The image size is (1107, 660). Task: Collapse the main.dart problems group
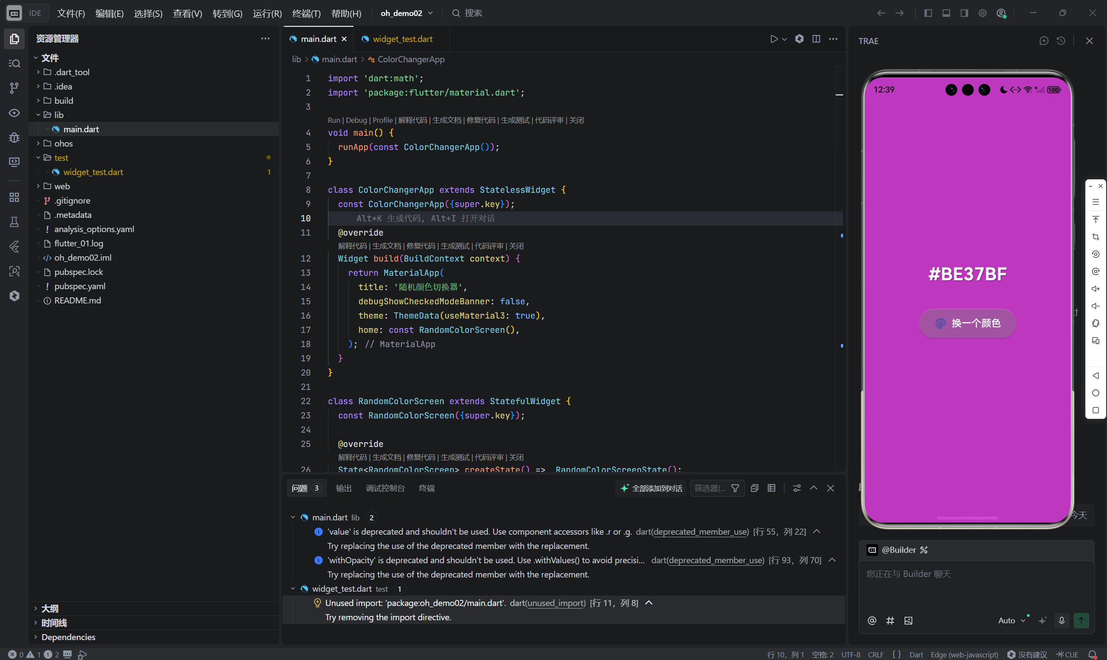[293, 517]
